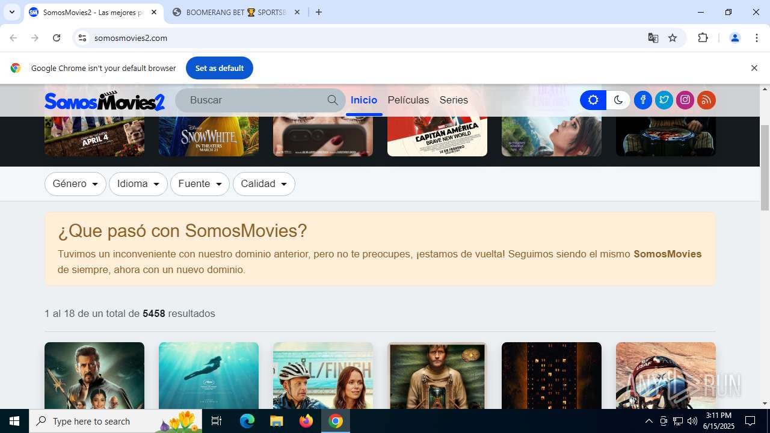Open the Películas menu item
The image size is (770, 433).
point(408,100)
